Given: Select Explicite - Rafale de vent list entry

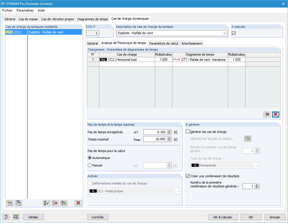Looking at the screenshot, I should 43,32.
